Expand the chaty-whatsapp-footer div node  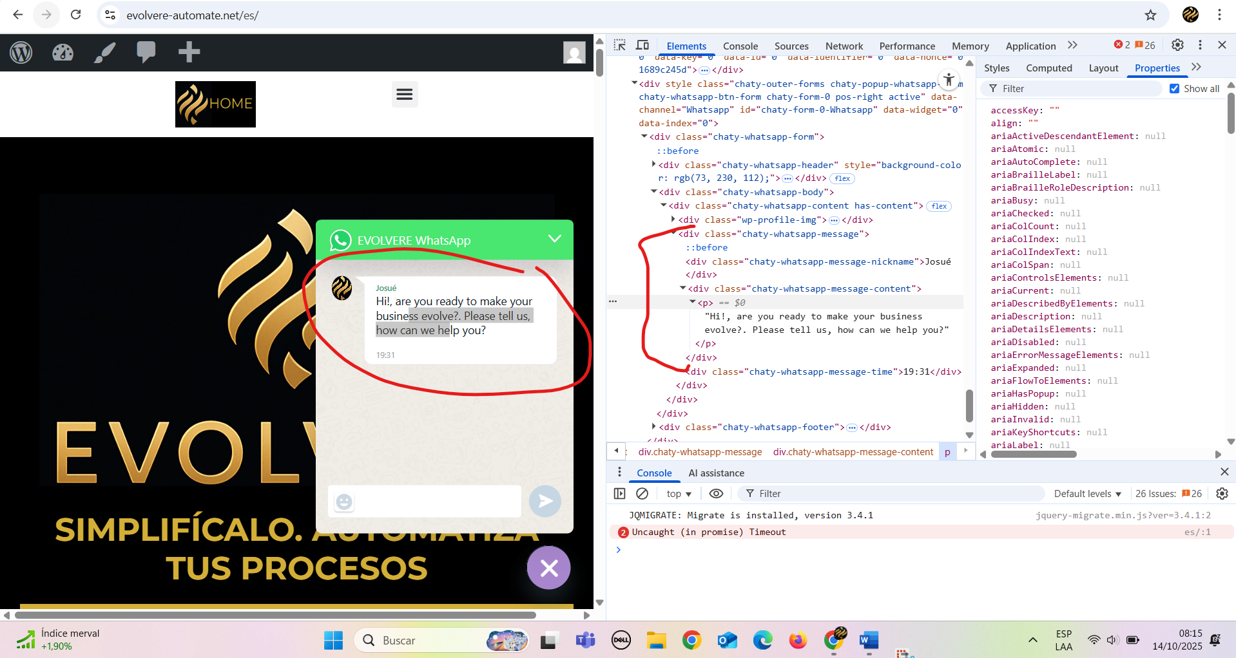click(x=653, y=427)
